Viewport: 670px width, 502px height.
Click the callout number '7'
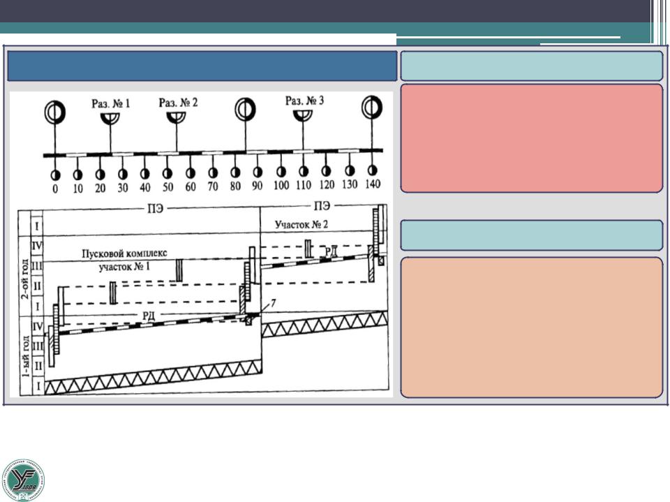point(274,303)
